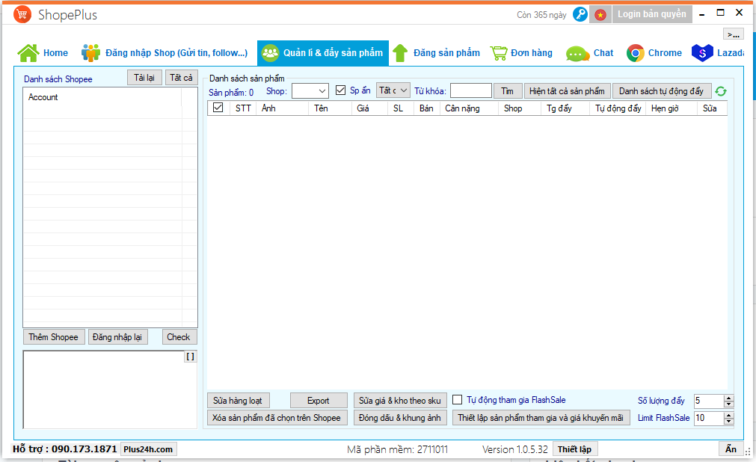Click the green refresh arrows icon
Viewport: 756px width, 462px height.
click(721, 91)
